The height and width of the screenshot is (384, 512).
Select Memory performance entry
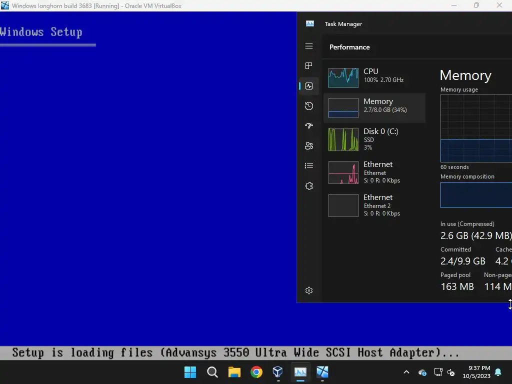374,108
